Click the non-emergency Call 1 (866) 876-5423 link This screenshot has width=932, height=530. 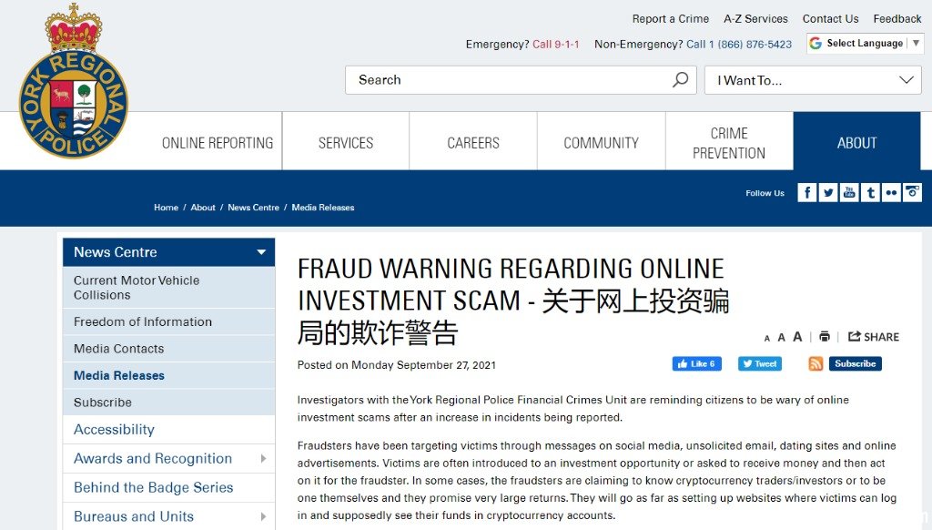point(739,44)
